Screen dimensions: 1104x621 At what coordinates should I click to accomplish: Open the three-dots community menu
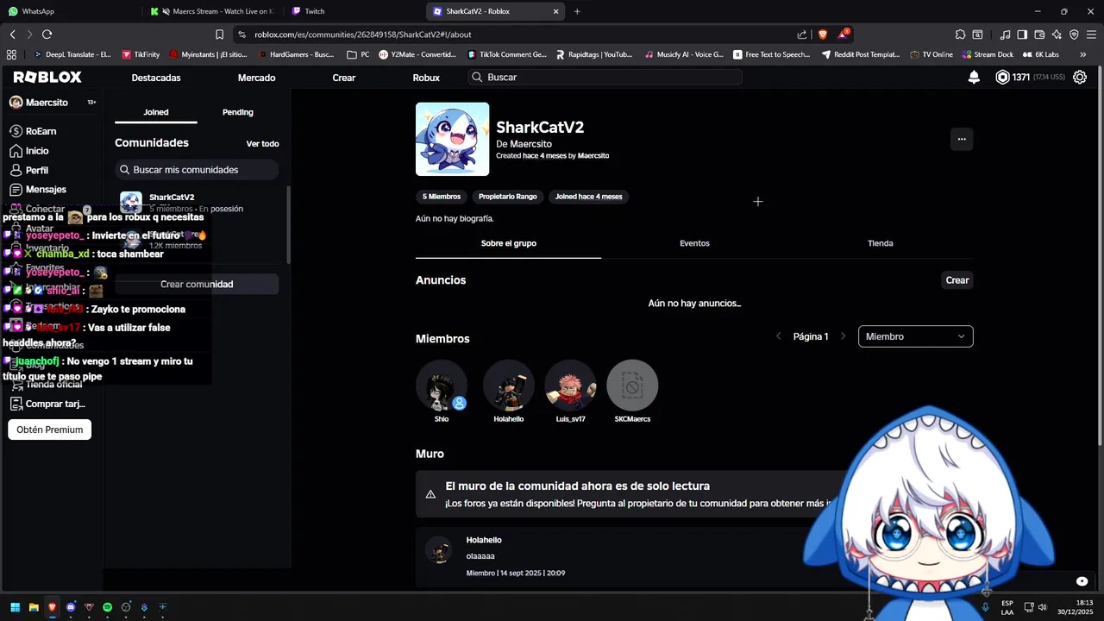point(962,139)
